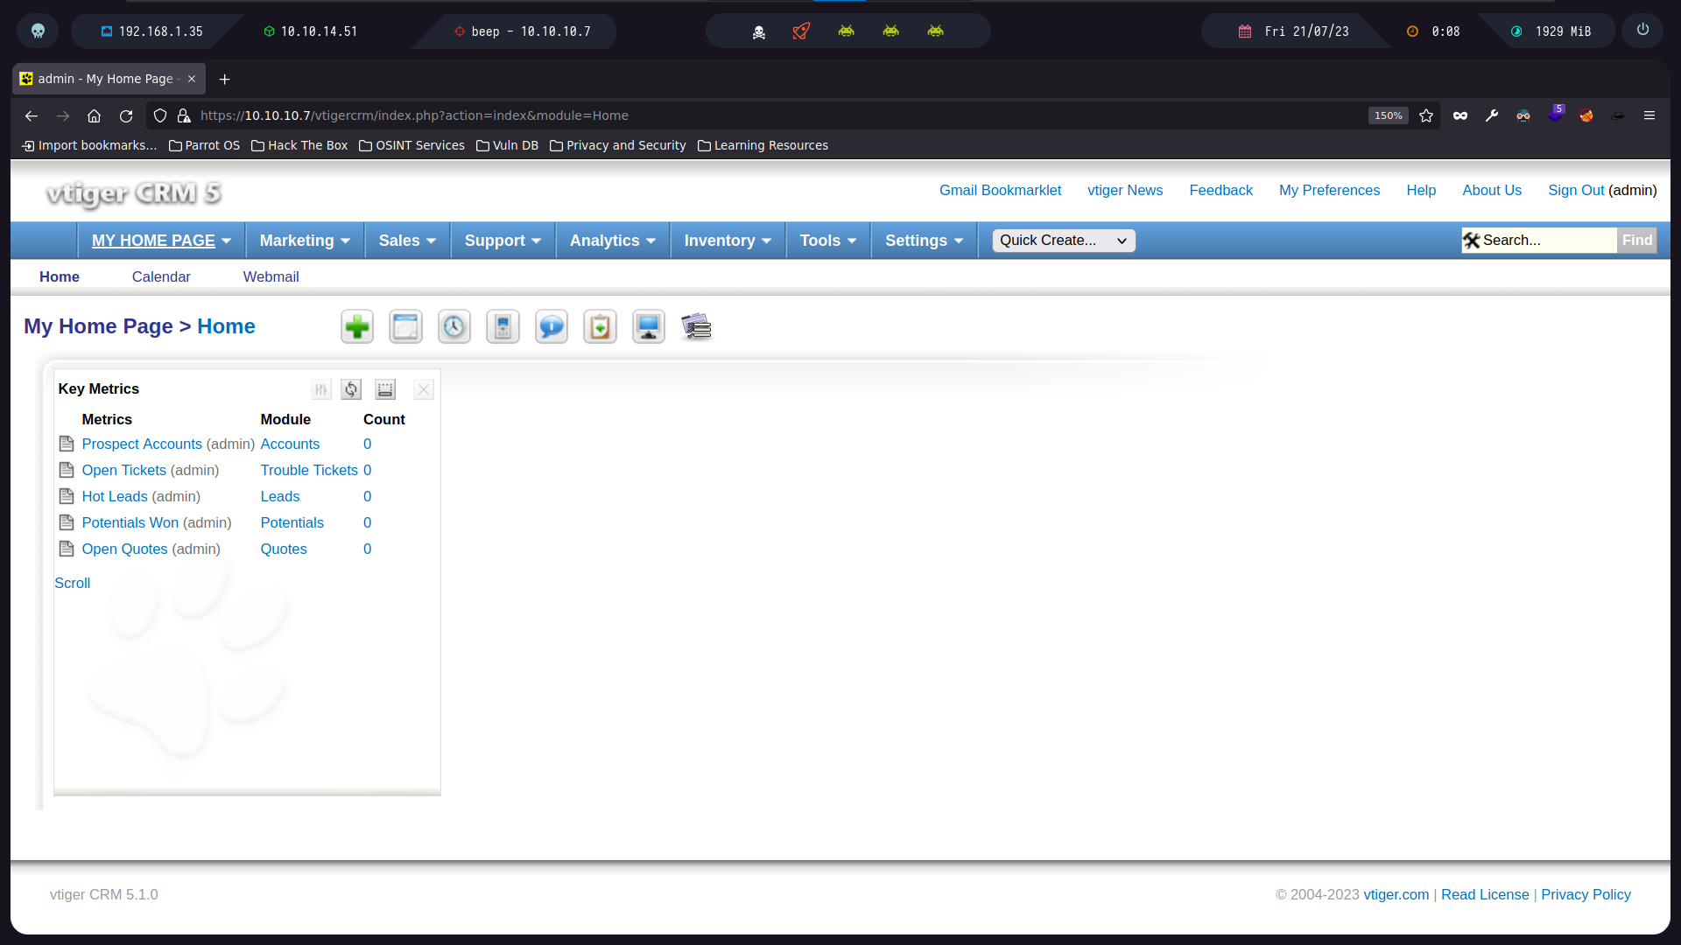Open the Hack The Box bookmark folder
This screenshot has height=945, width=1681.
pos(299,145)
